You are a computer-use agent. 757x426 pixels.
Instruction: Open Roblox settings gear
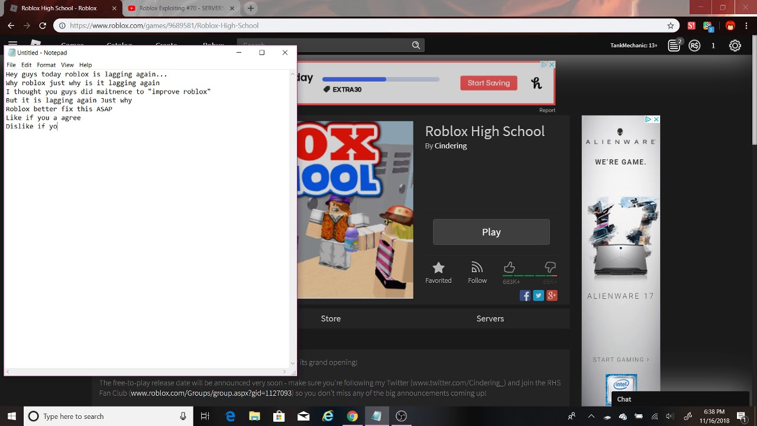coord(735,46)
